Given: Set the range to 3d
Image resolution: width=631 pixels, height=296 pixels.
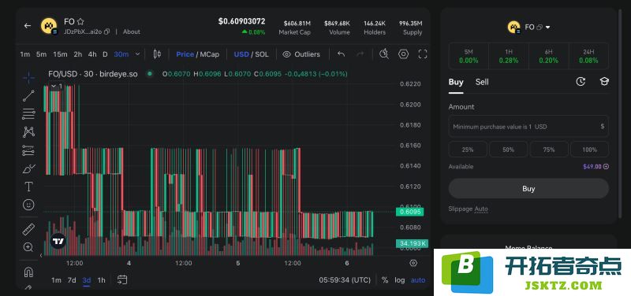Looking at the screenshot, I should pos(87,280).
